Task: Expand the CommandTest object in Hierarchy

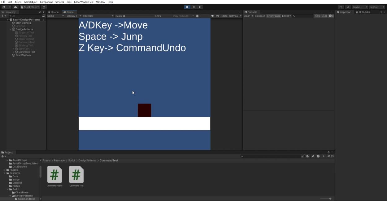Action: [13, 52]
